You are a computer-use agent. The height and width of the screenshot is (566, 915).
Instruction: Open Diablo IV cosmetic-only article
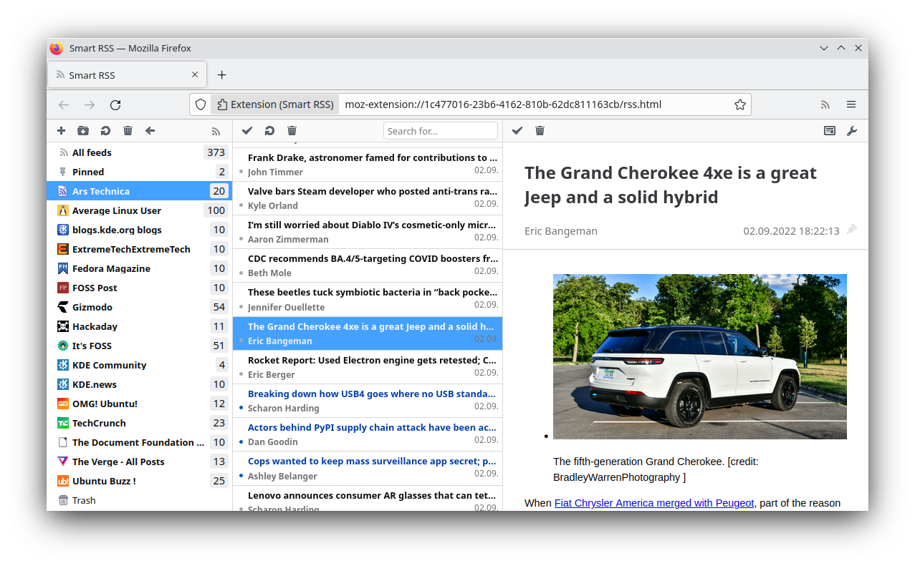[368, 232]
